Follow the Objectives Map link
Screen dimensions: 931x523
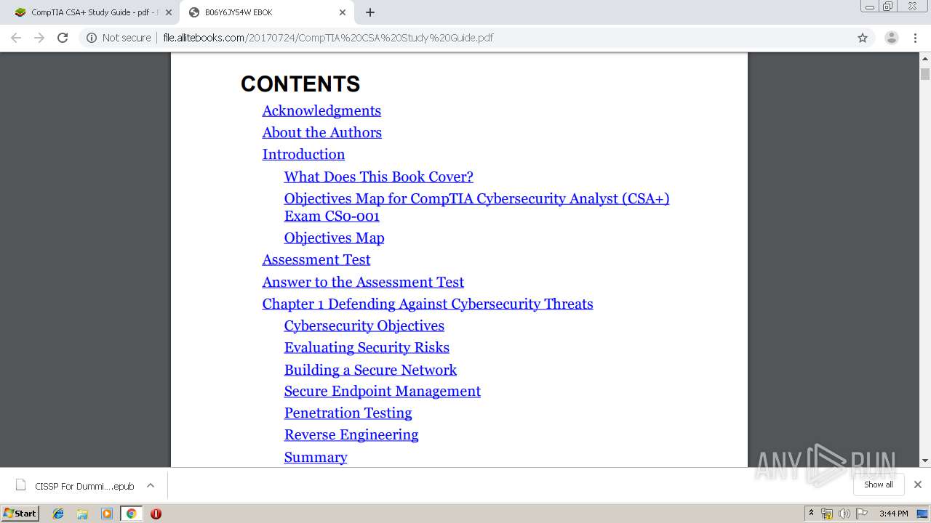(x=334, y=238)
